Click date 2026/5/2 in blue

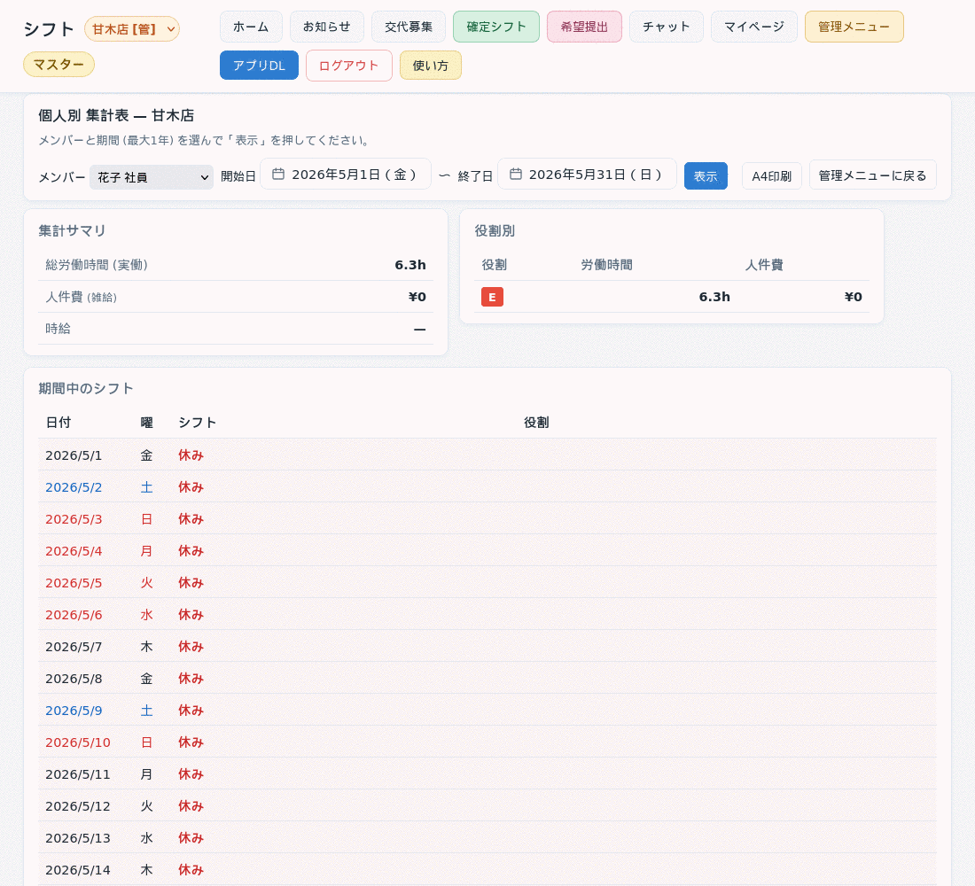coord(74,487)
